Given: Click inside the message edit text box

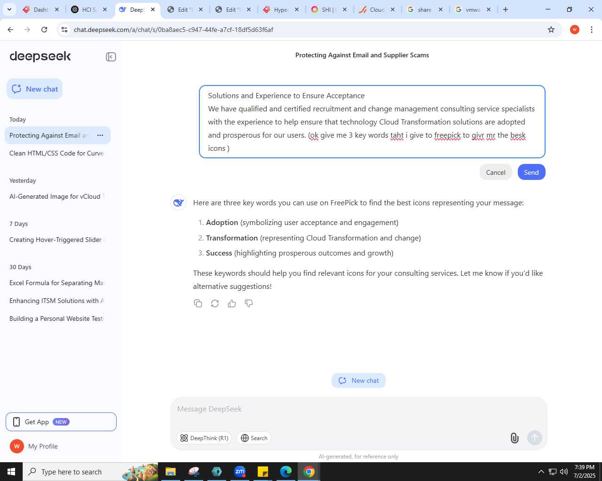Looking at the screenshot, I should pyautogui.click(x=372, y=122).
